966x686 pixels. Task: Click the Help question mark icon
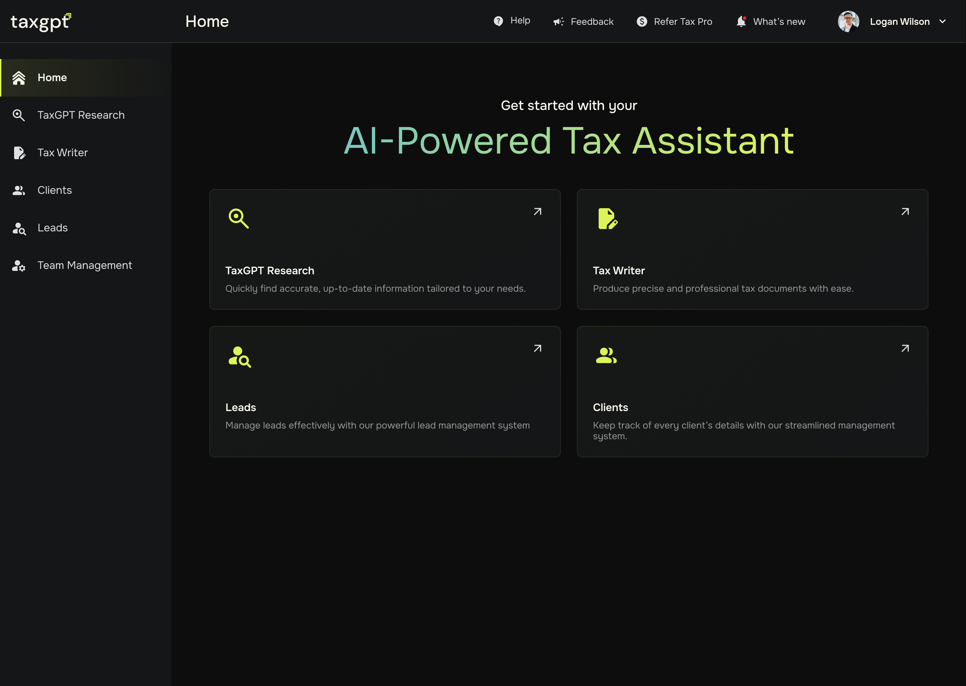[498, 21]
